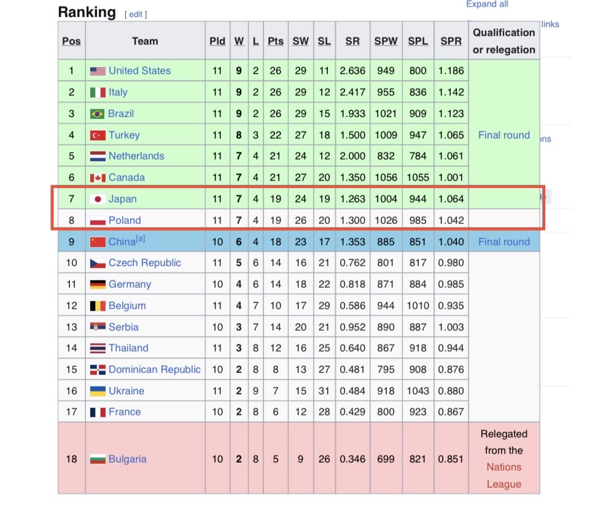This screenshot has width=611, height=508.
Task: Click the Pts column header abbreviation
Action: pyautogui.click(x=276, y=41)
